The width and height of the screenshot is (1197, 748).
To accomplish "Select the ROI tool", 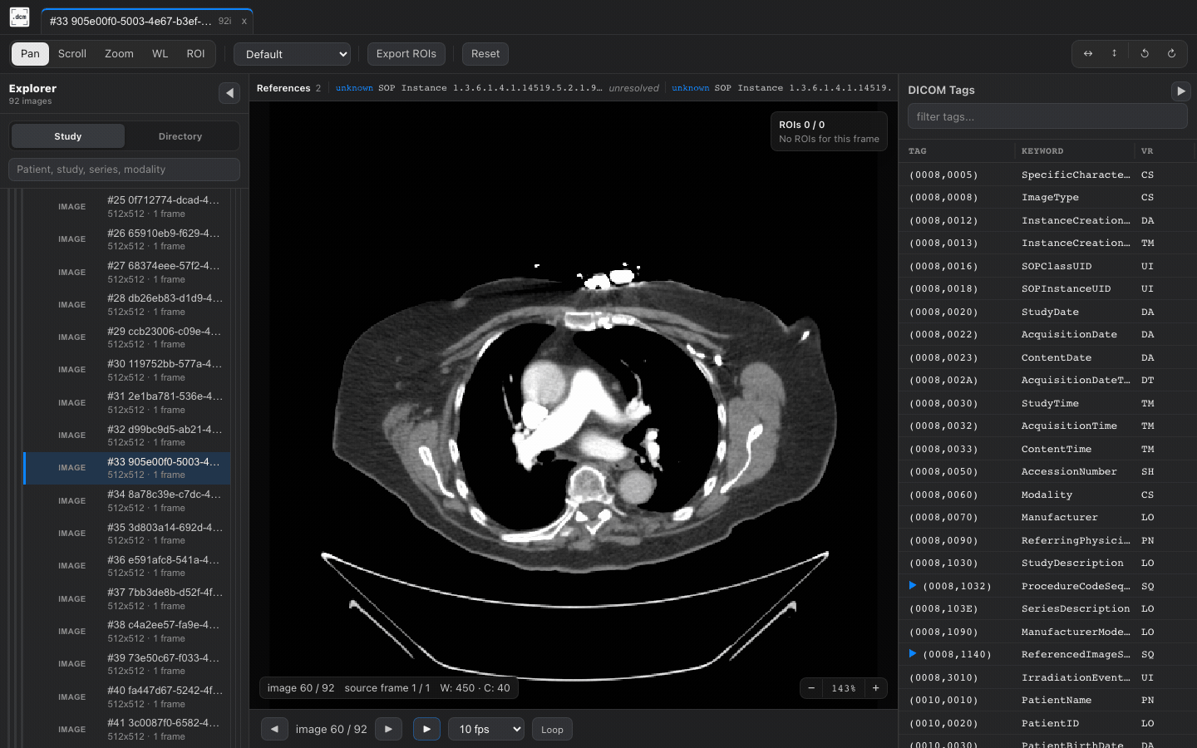I will pos(195,54).
